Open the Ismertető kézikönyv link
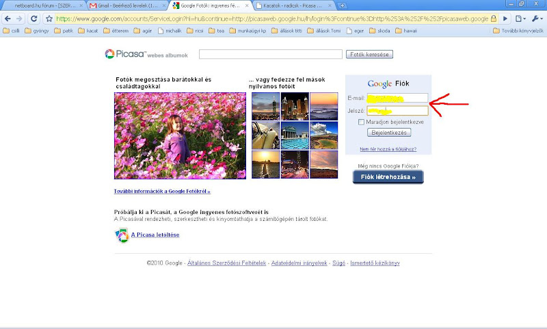This screenshot has height=329, width=547. click(x=375, y=263)
